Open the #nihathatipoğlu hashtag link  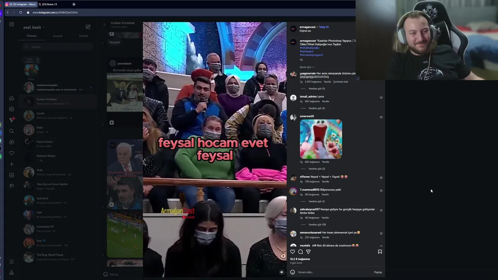coord(309,48)
